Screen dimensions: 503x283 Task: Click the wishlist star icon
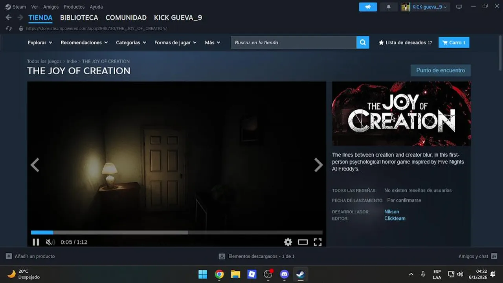pos(381,42)
